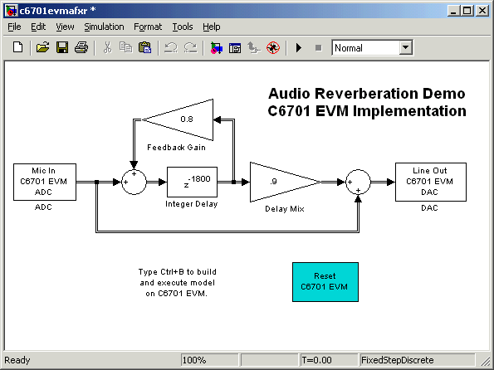Click the 'ADC' label below Mic In block
Viewport: 494px width, 370px height.
point(43,207)
